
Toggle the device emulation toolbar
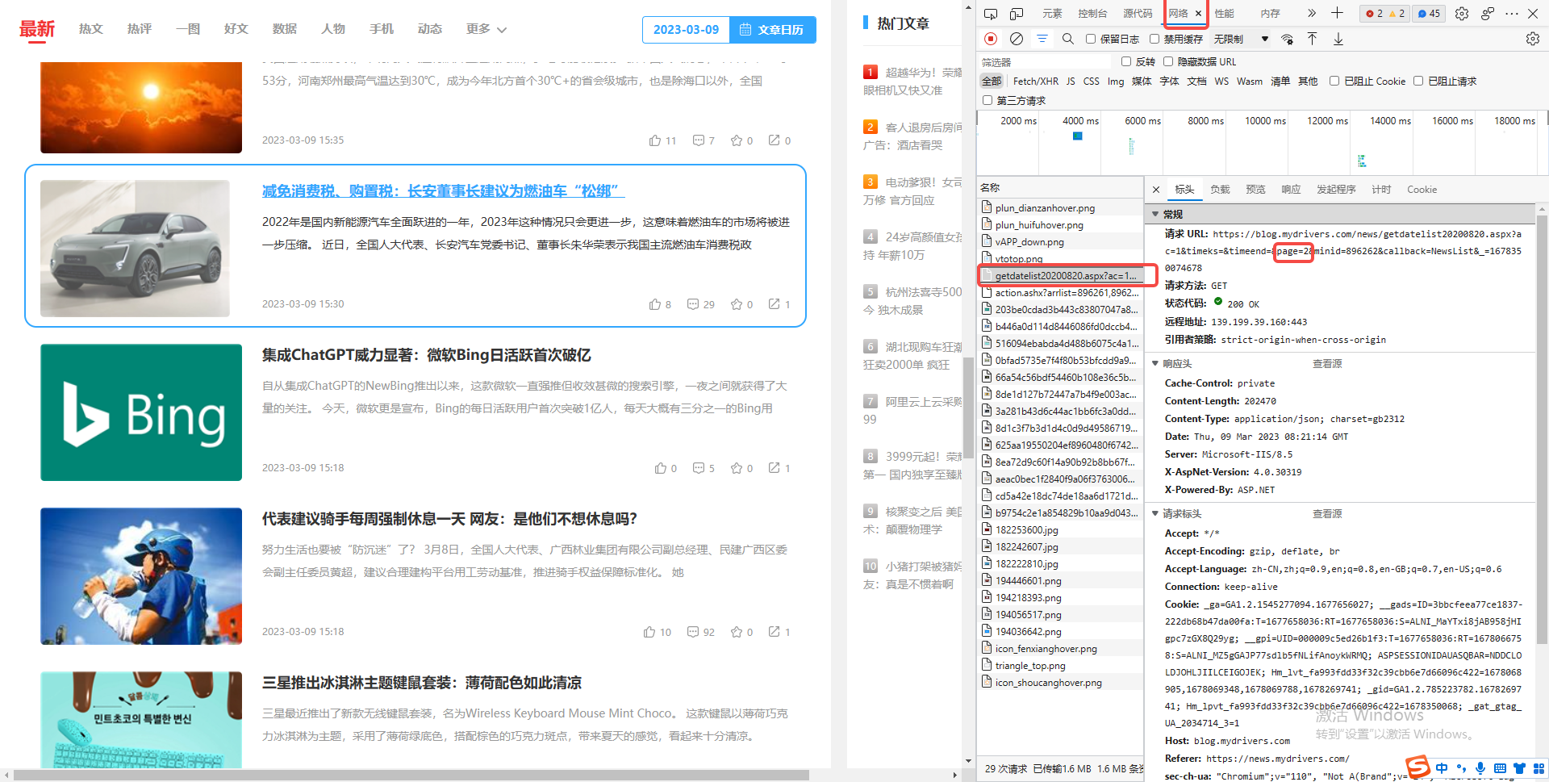[1017, 13]
